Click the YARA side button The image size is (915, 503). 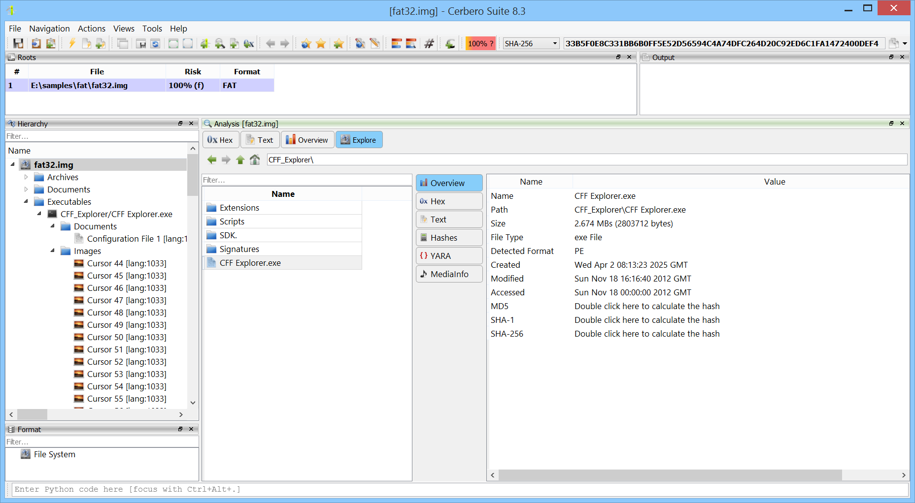449,256
